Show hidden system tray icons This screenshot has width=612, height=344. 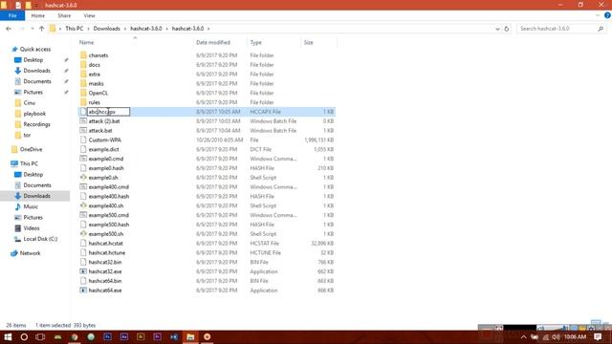click(524, 337)
